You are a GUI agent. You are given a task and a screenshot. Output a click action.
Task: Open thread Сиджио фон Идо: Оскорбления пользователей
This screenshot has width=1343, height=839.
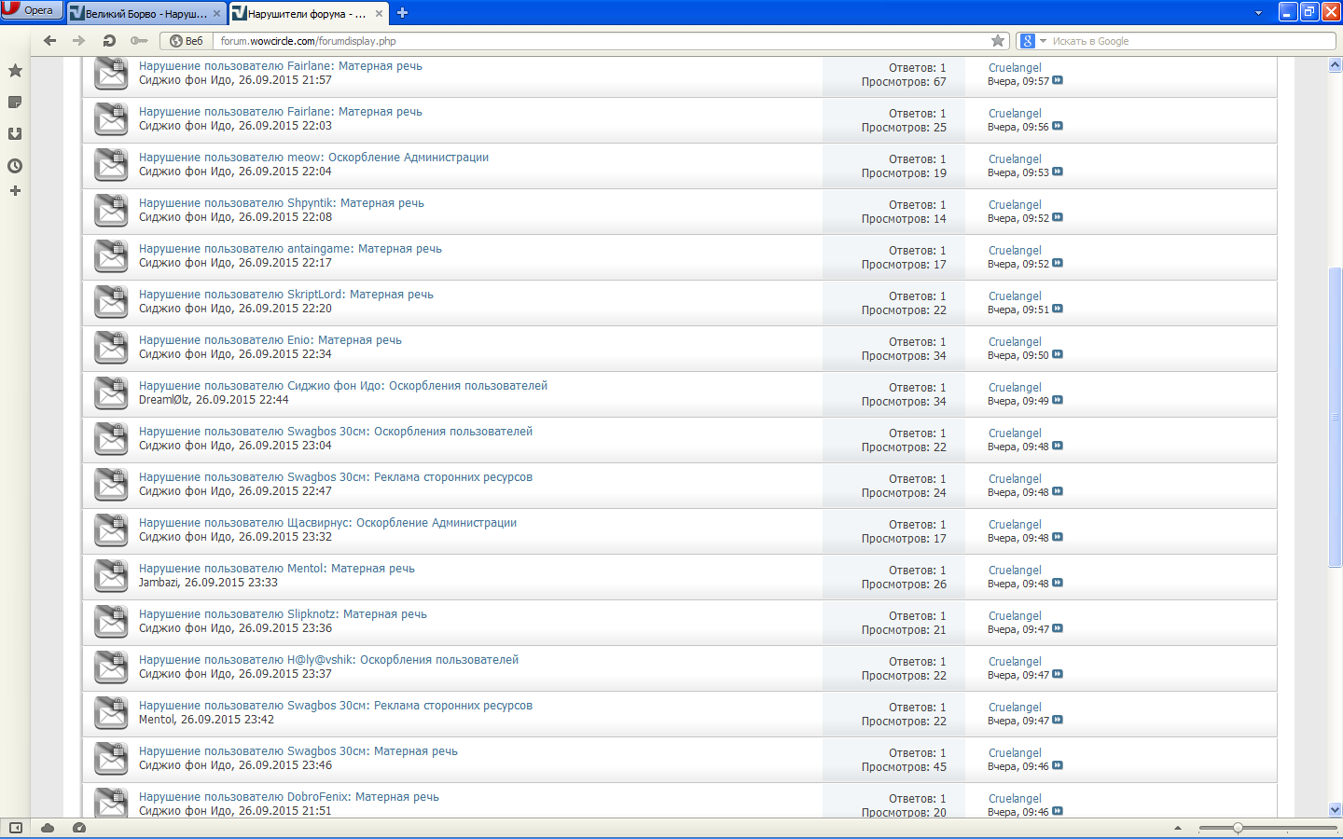point(343,386)
